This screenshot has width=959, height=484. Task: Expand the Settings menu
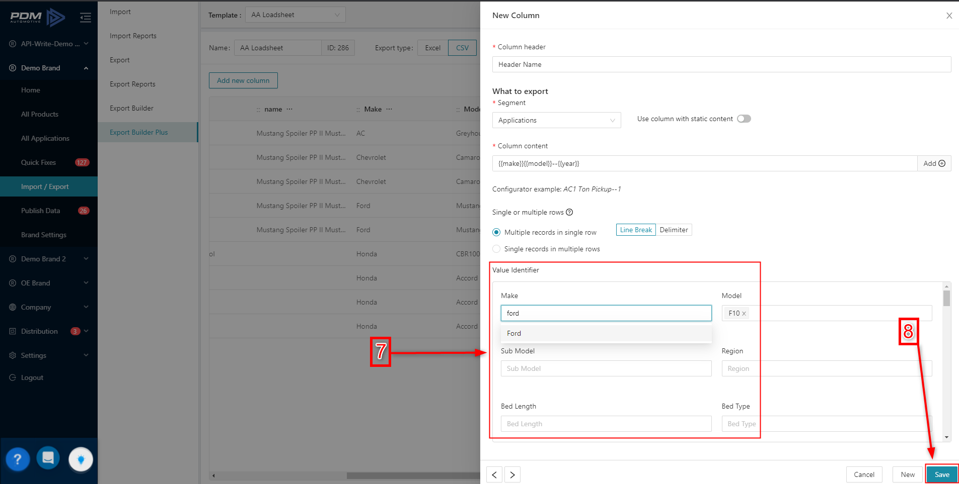point(86,355)
